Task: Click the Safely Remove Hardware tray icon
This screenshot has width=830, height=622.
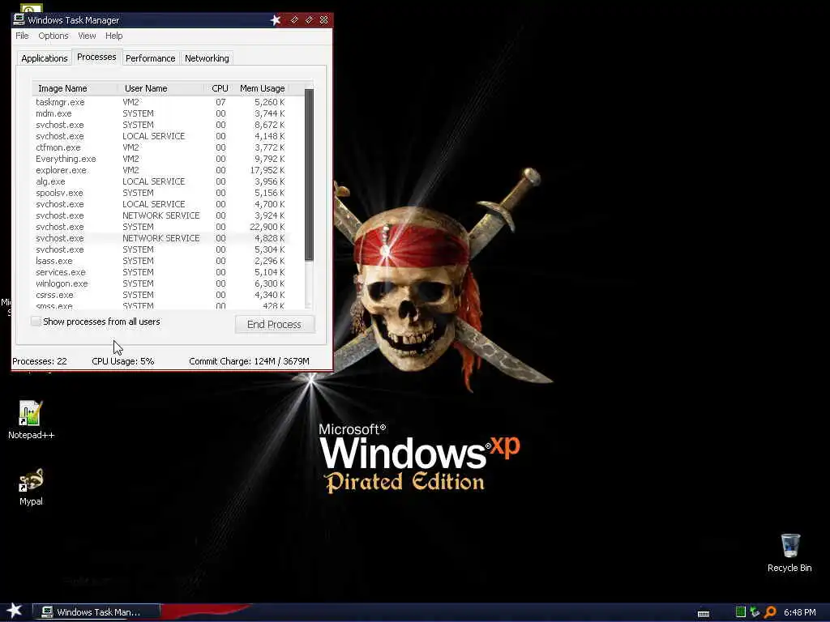Action: (755, 612)
